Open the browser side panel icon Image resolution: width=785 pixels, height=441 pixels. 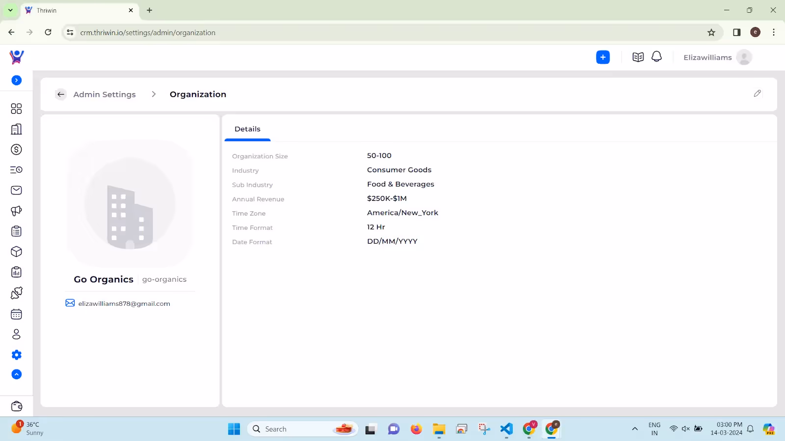[x=736, y=32]
